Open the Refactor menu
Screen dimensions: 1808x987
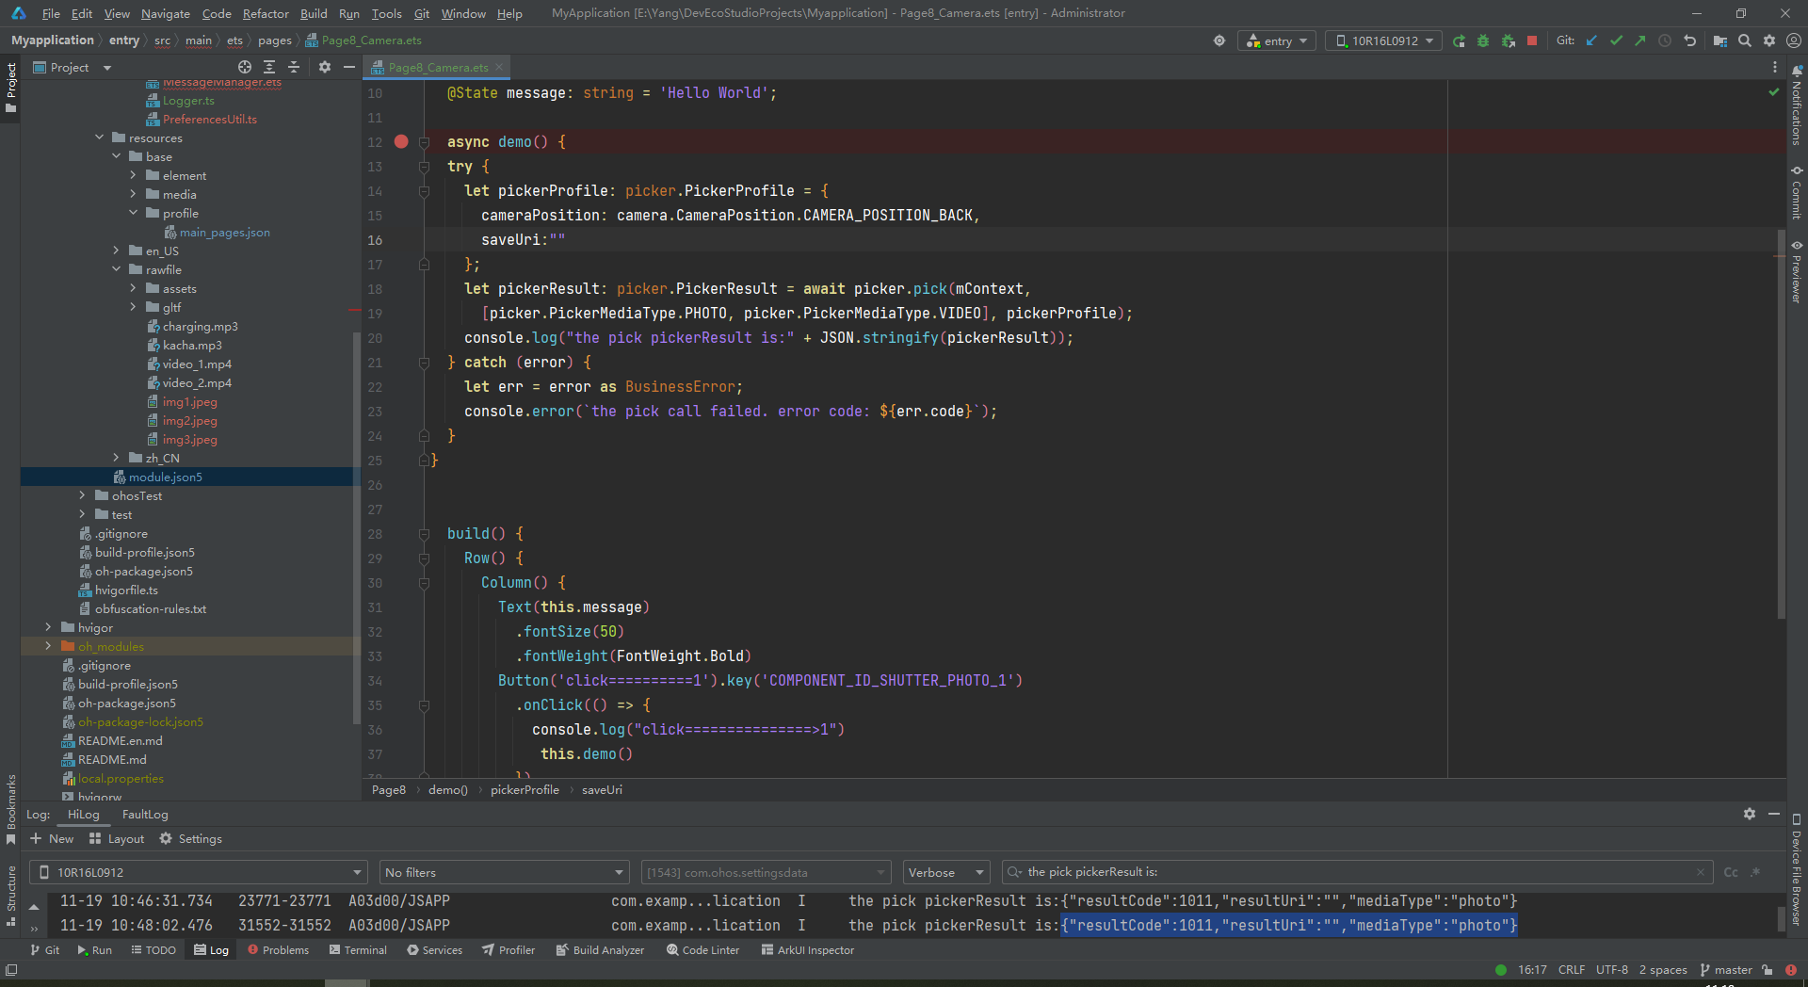pos(266,13)
